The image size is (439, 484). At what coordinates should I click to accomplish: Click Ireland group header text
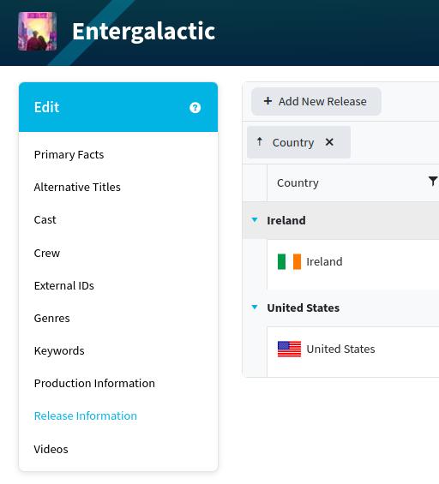[x=286, y=220]
